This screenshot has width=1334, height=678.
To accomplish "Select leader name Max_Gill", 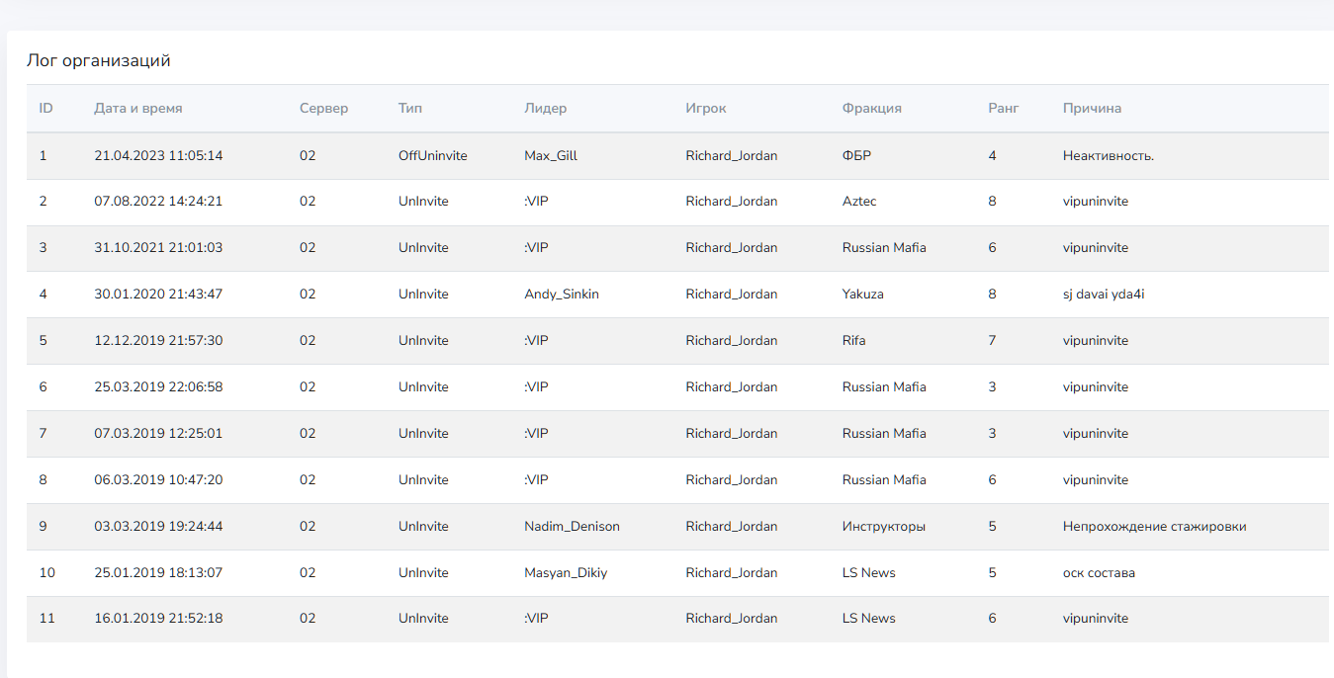I will (551, 156).
